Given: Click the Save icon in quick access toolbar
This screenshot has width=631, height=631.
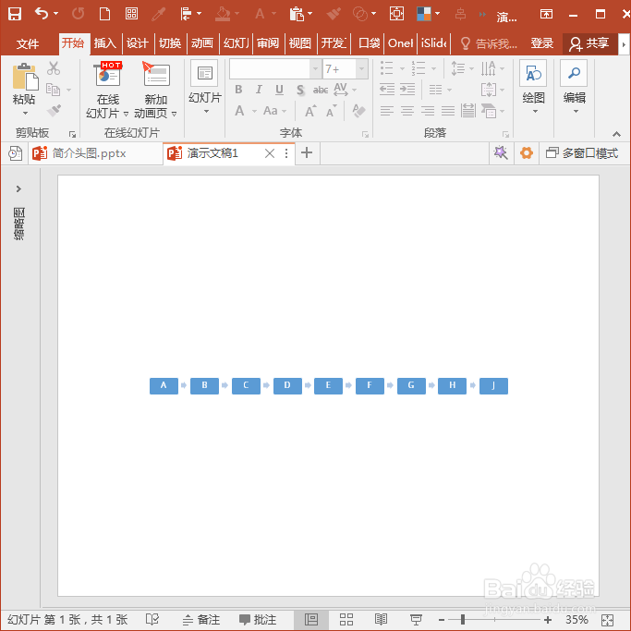Looking at the screenshot, I should click(15, 14).
